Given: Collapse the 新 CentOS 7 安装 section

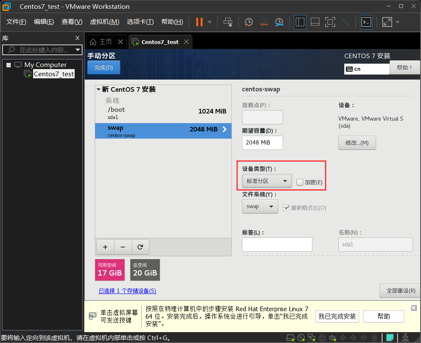Looking at the screenshot, I should click(99, 89).
